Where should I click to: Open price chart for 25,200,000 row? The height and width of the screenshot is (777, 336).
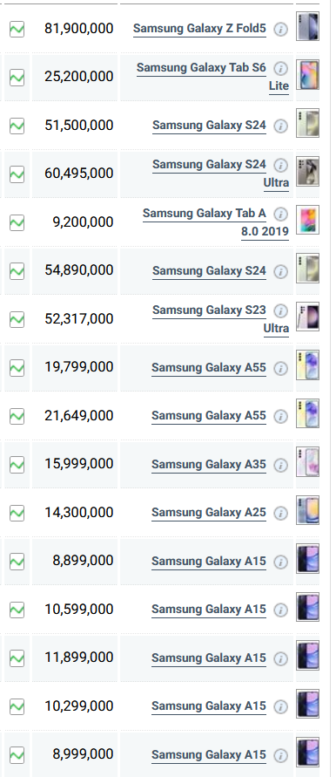click(17, 78)
